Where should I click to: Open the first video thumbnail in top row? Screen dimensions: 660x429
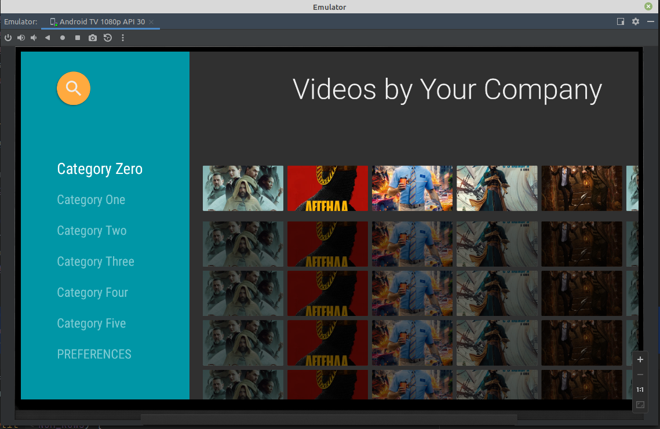click(243, 188)
